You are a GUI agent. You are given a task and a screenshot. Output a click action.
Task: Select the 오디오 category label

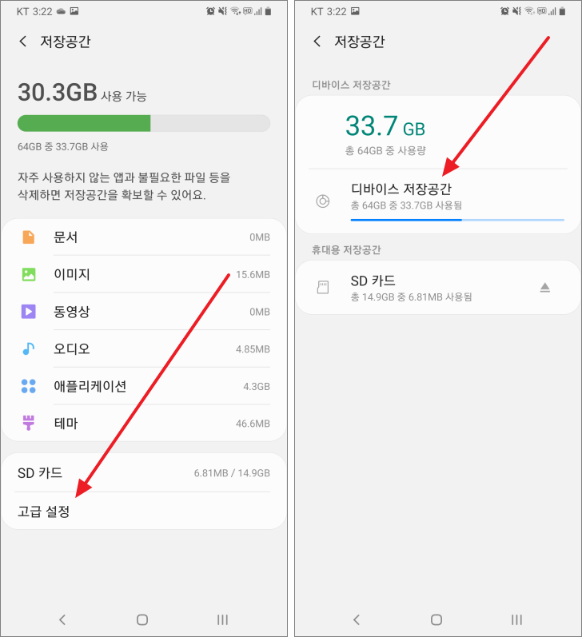(x=71, y=348)
